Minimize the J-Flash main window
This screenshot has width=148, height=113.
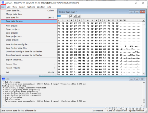pos(128,3)
